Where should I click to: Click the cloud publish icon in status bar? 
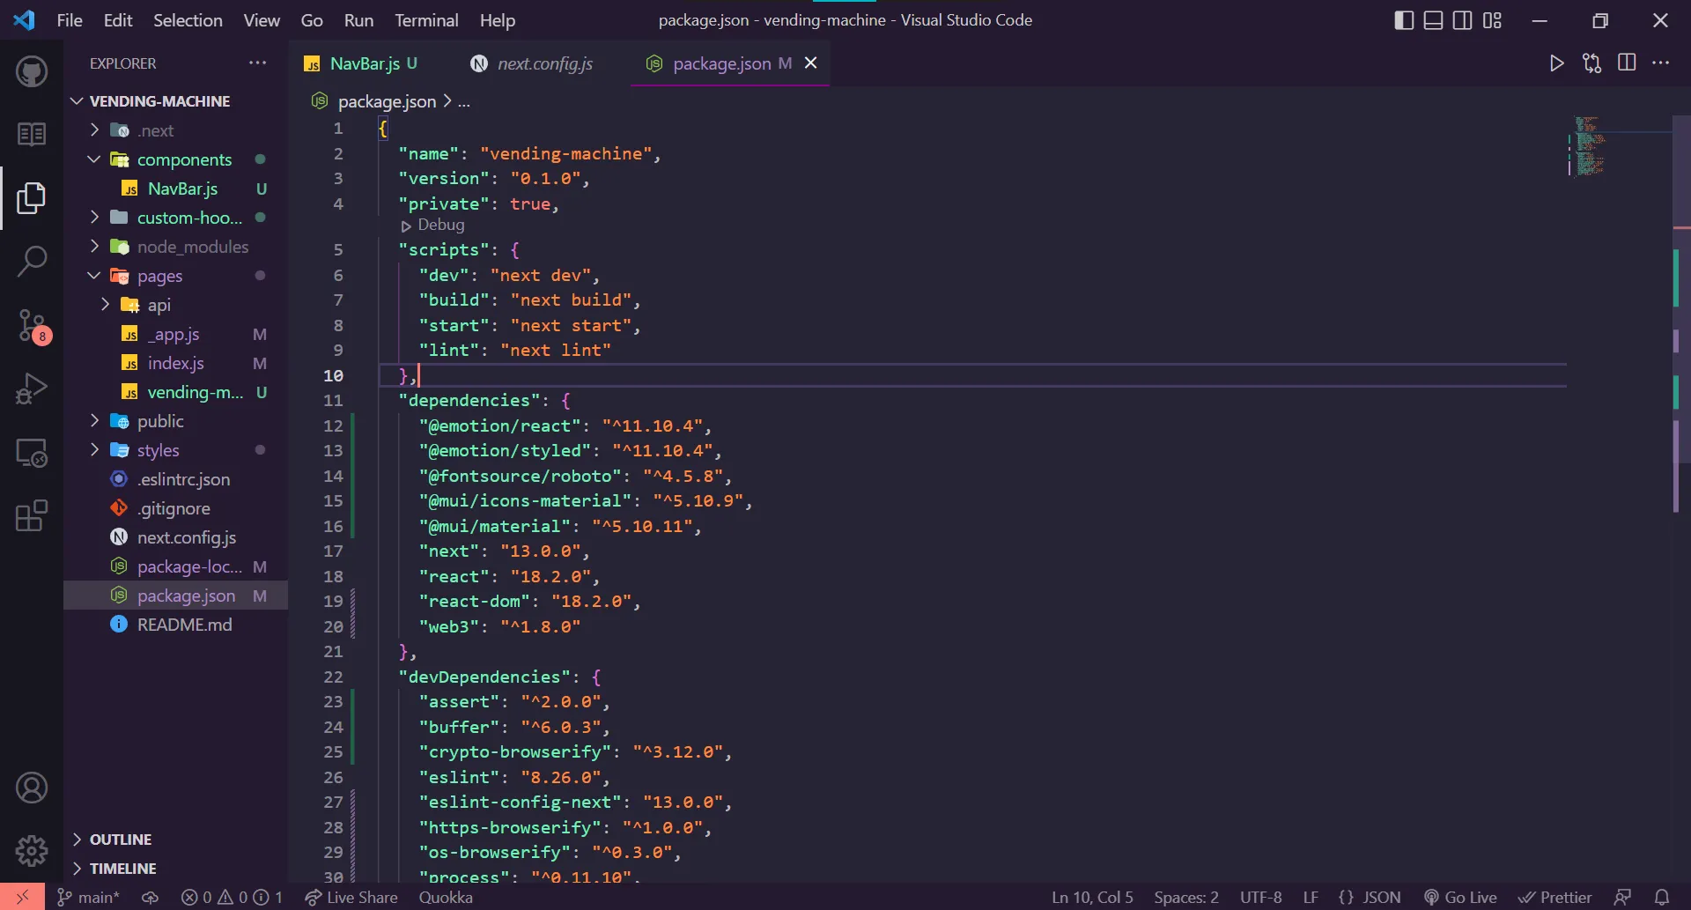(151, 898)
